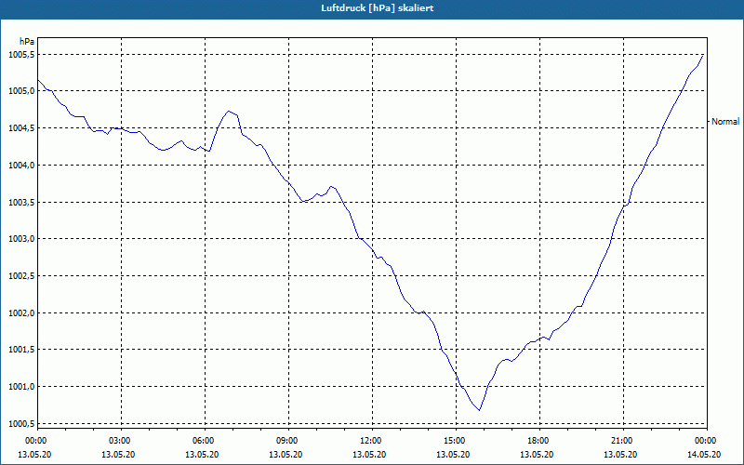
Task: Click the 06:00 time axis label
Action: click(x=205, y=441)
